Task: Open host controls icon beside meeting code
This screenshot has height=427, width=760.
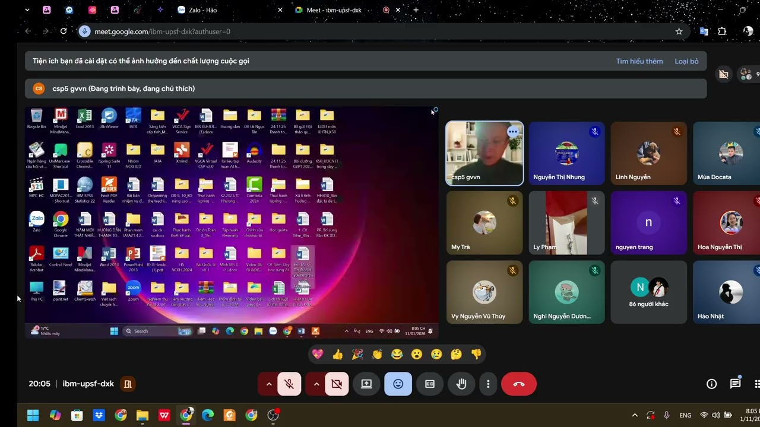Action: (127, 384)
